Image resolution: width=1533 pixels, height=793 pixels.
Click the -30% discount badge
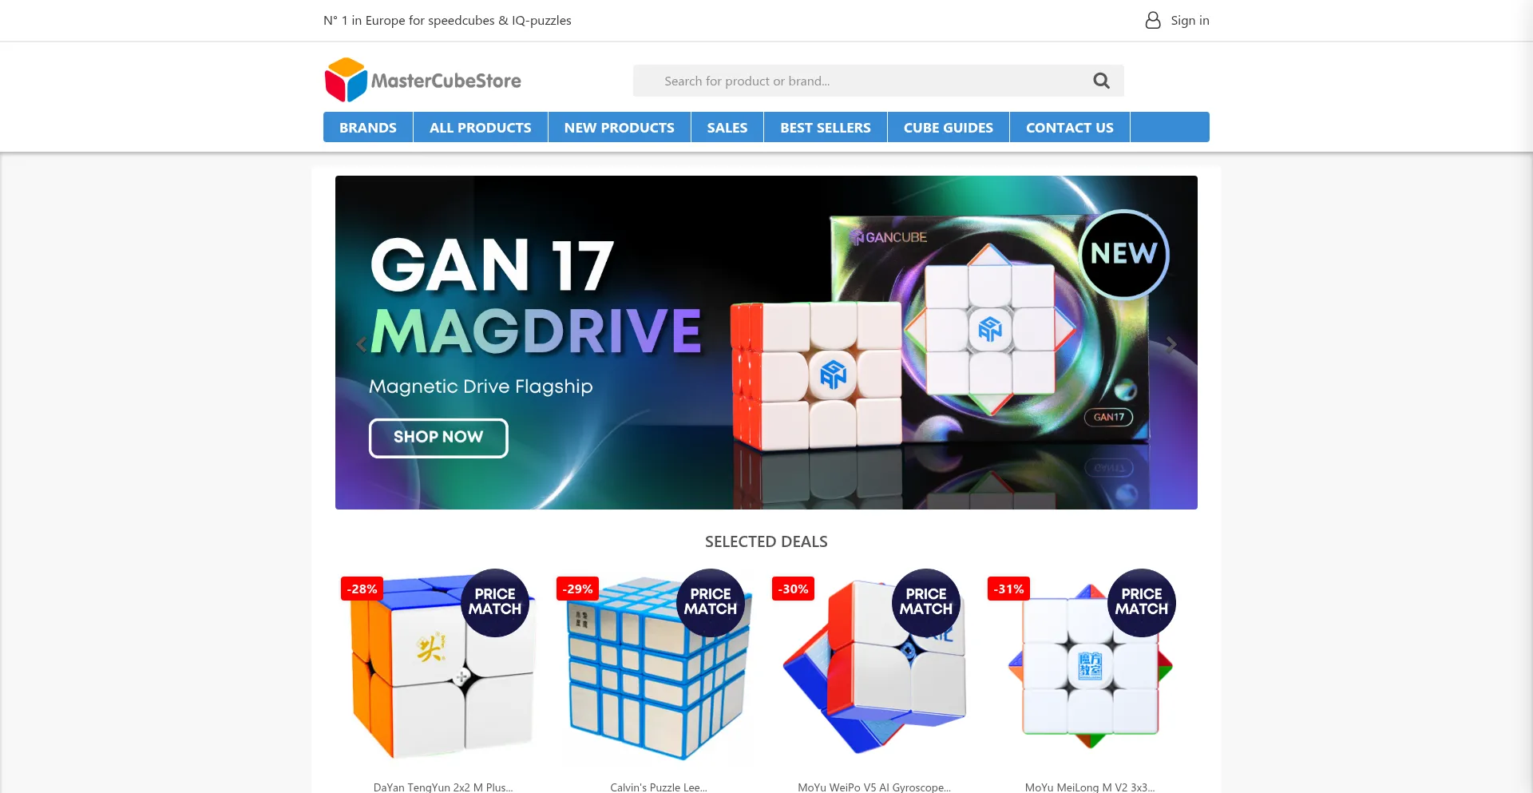point(793,589)
